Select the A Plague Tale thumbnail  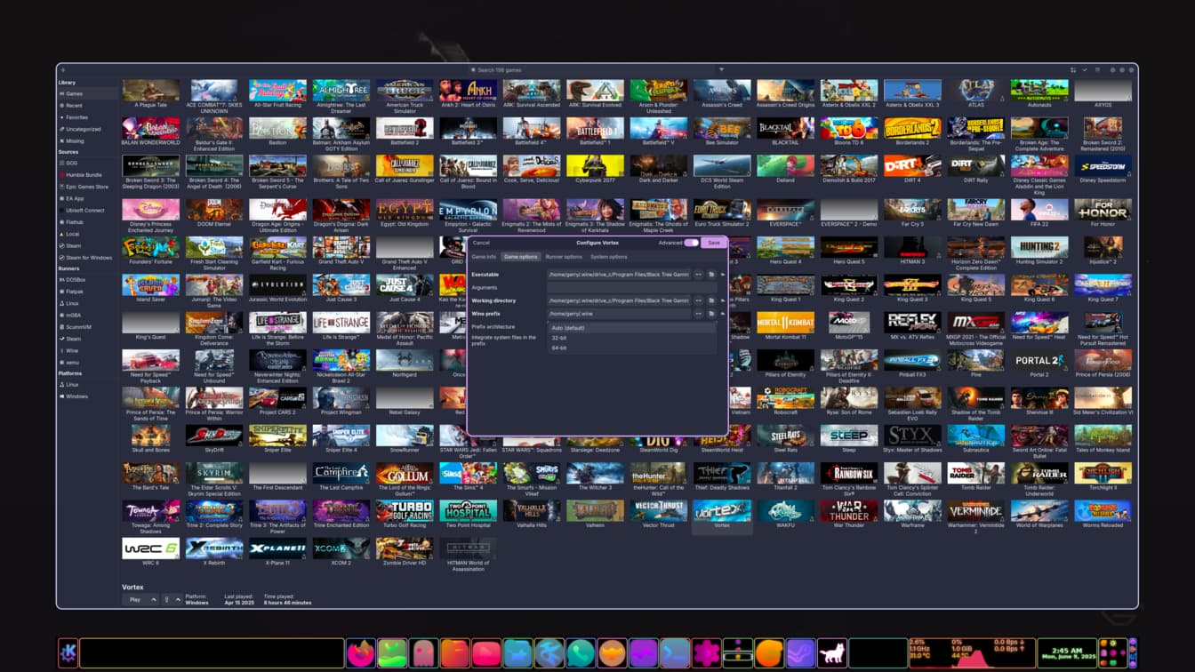150,91
